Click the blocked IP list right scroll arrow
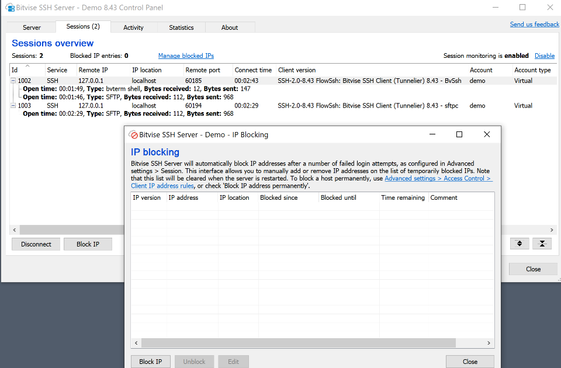The image size is (561, 368). tap(489, 343)
